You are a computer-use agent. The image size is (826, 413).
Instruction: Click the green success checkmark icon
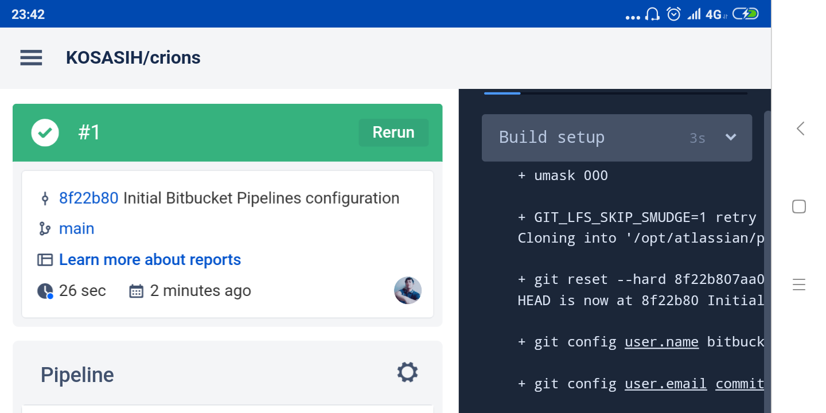45,133
